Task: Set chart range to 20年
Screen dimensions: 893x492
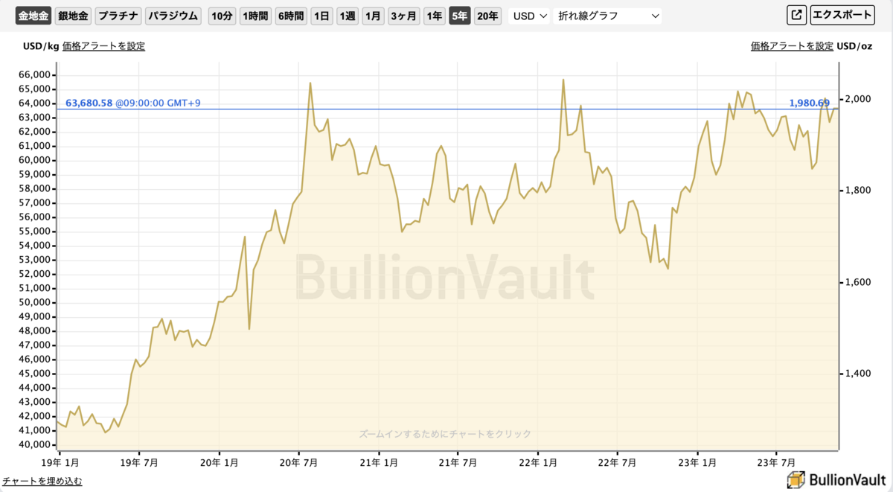Action: point(487,16)
